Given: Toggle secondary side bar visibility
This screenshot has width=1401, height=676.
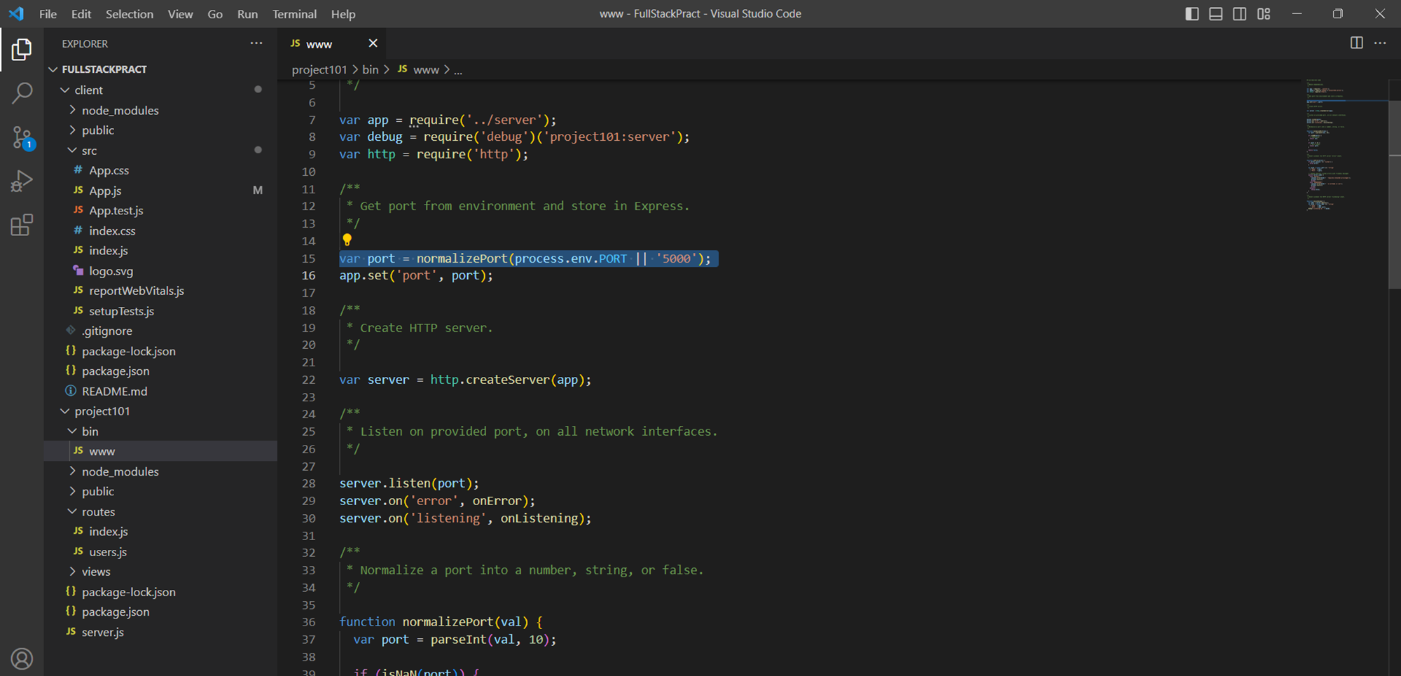Looking at the screenshot, I should pos(1239,14).
